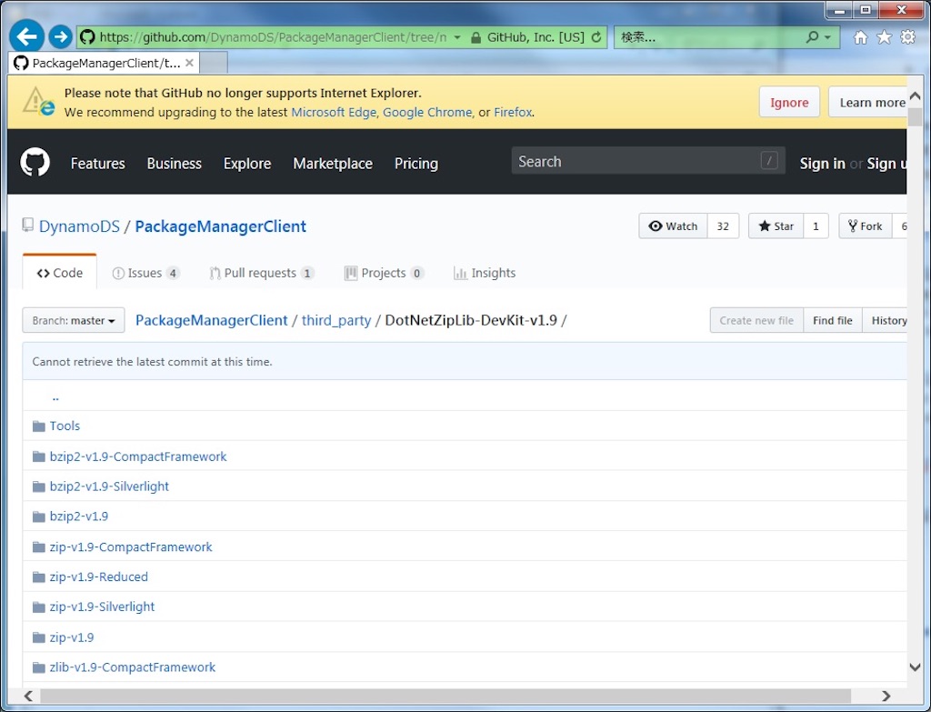Viewport: 931px width, 712px height.
Task: Open the Pull requests tab
Action: [262, 273]
